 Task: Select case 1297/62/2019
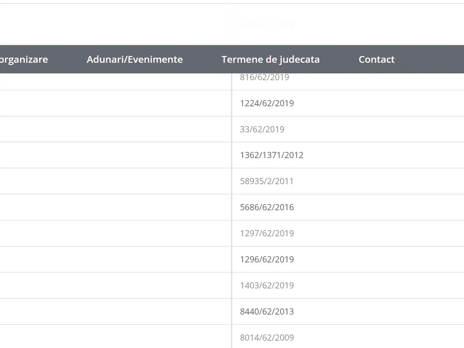pos(267,233)
